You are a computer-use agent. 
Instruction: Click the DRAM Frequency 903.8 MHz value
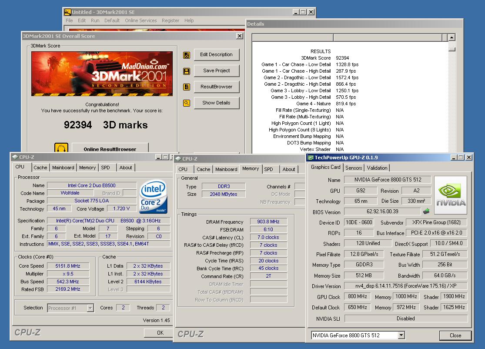point(268,221)
